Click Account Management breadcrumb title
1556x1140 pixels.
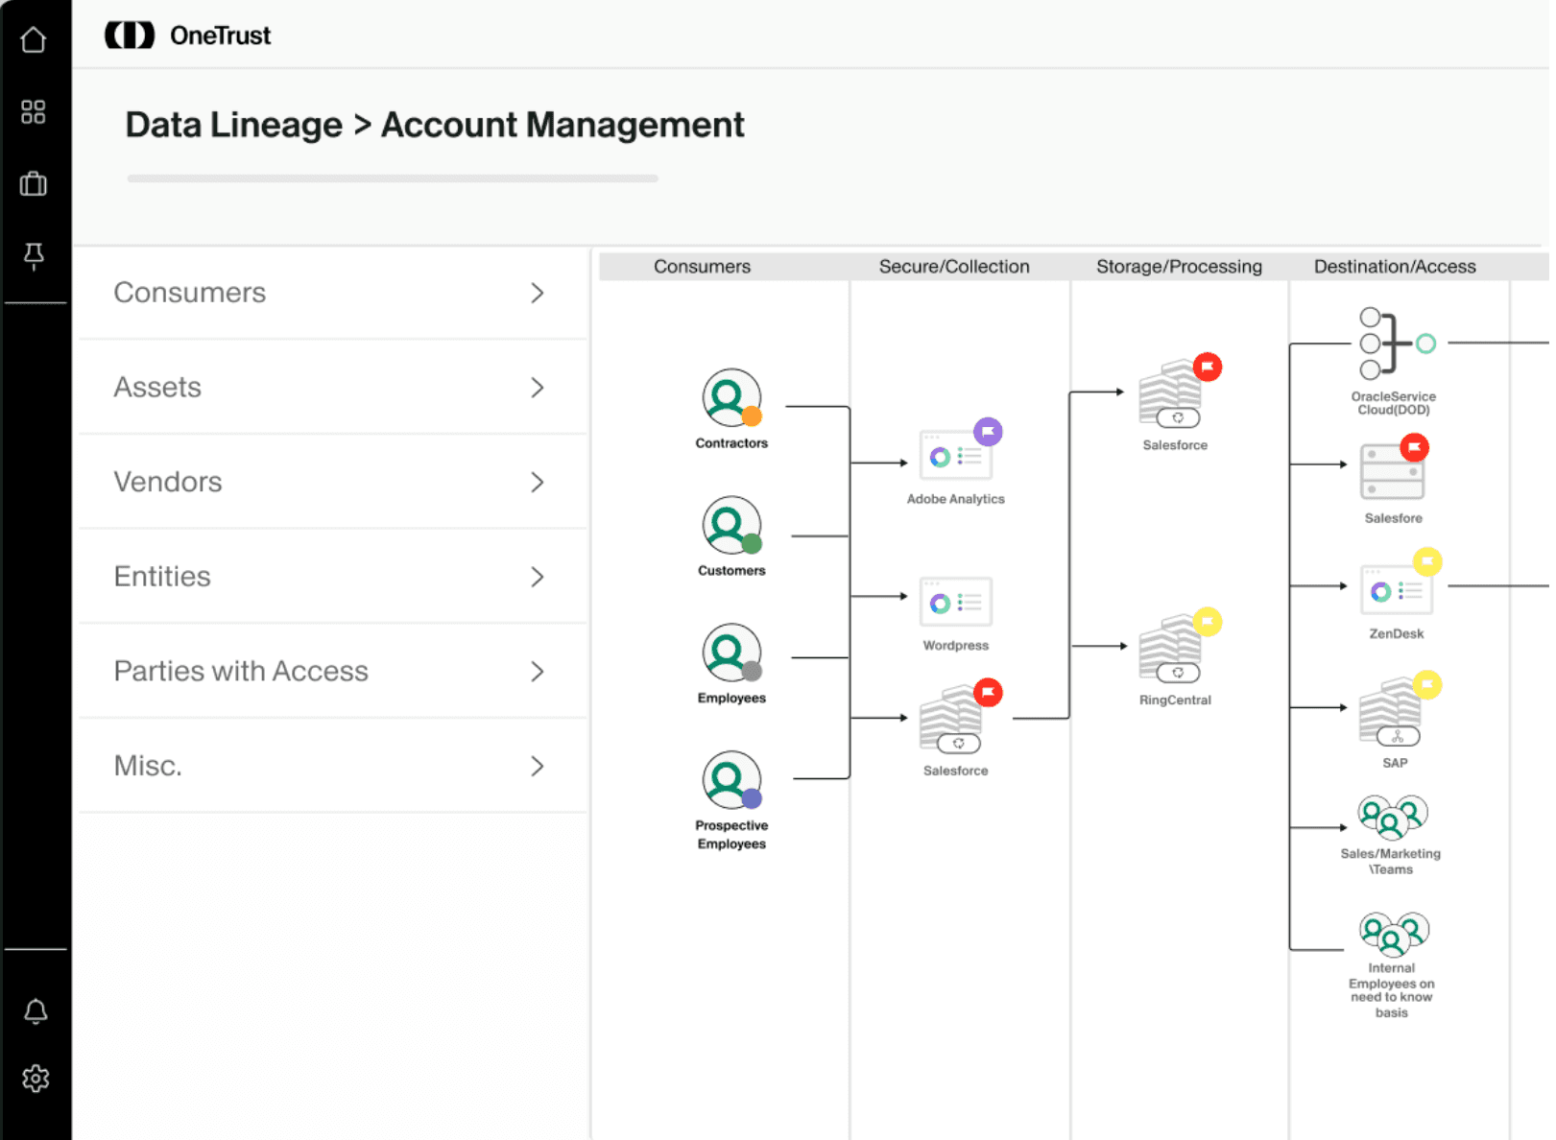[x=563, y=125]
